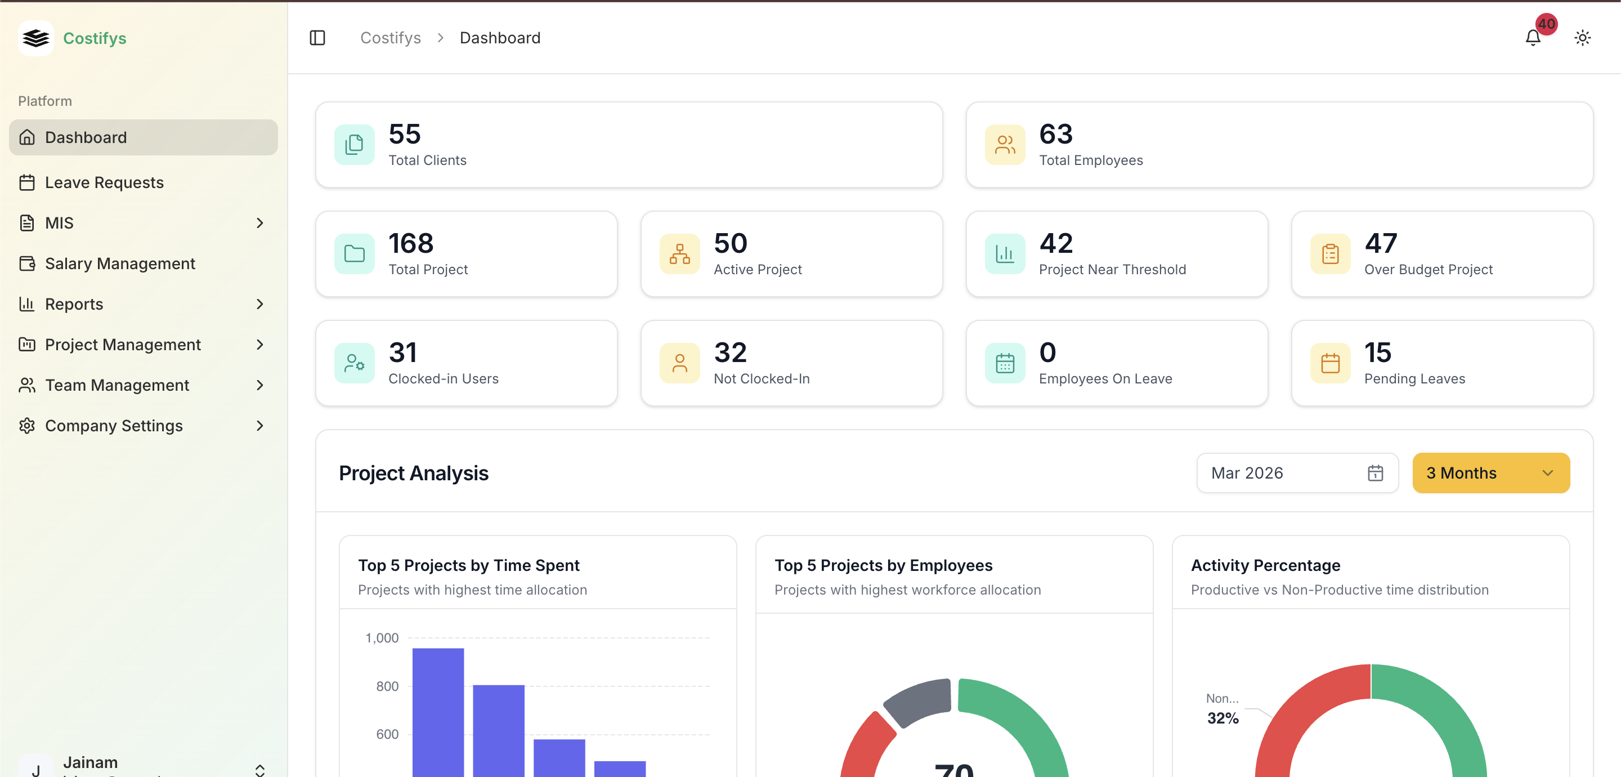Click the Costifys logo icon
The image size is (1621, 777).
(36, 38)
